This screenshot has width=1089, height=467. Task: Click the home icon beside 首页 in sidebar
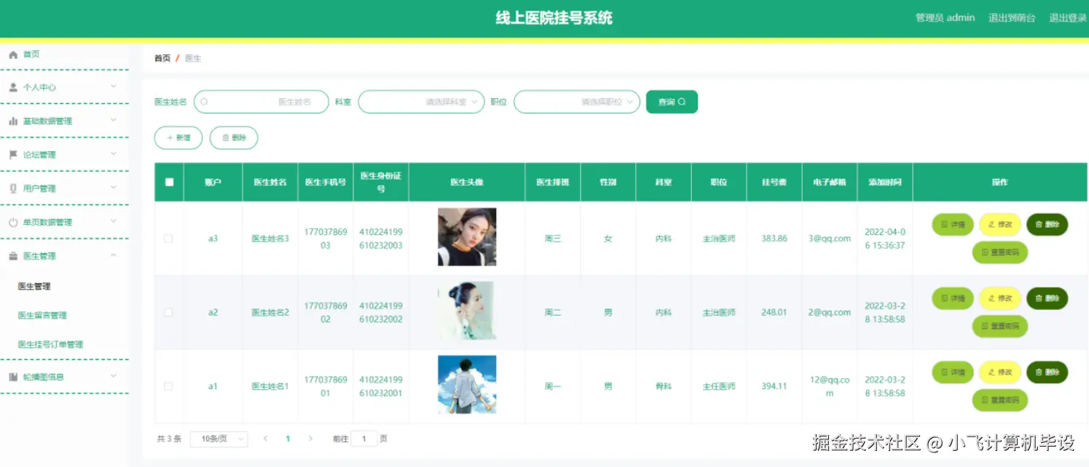tap(12, 55)
